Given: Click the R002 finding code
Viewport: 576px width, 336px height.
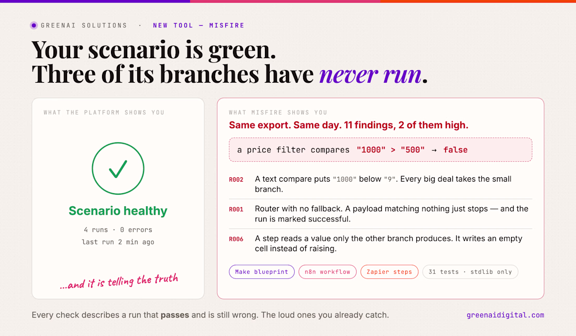Looking at the screenshot, I should (236, 180).
